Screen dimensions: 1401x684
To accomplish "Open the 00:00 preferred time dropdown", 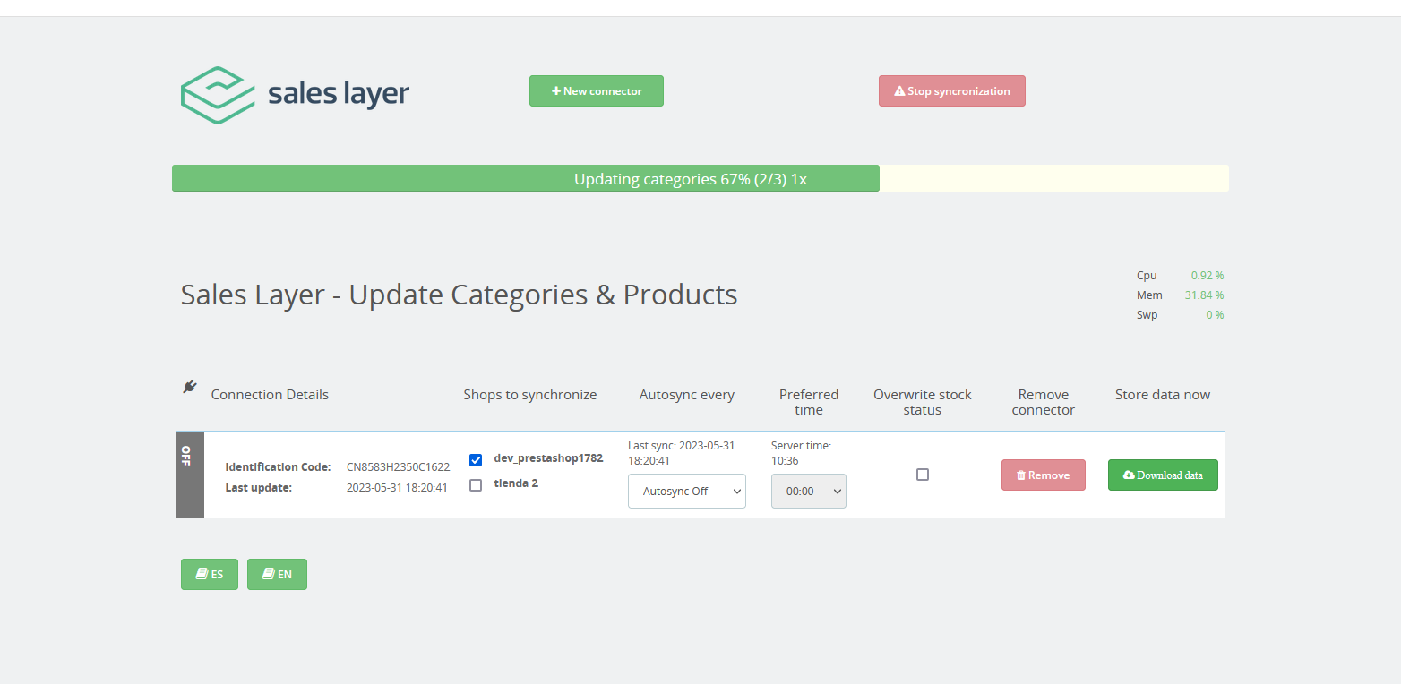I will coord(809,491).
